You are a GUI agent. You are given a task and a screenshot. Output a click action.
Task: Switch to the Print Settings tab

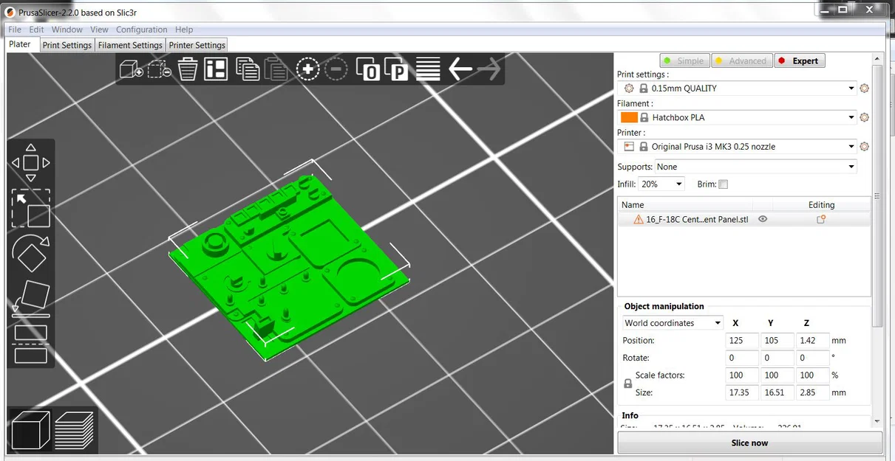coord(67,45)
